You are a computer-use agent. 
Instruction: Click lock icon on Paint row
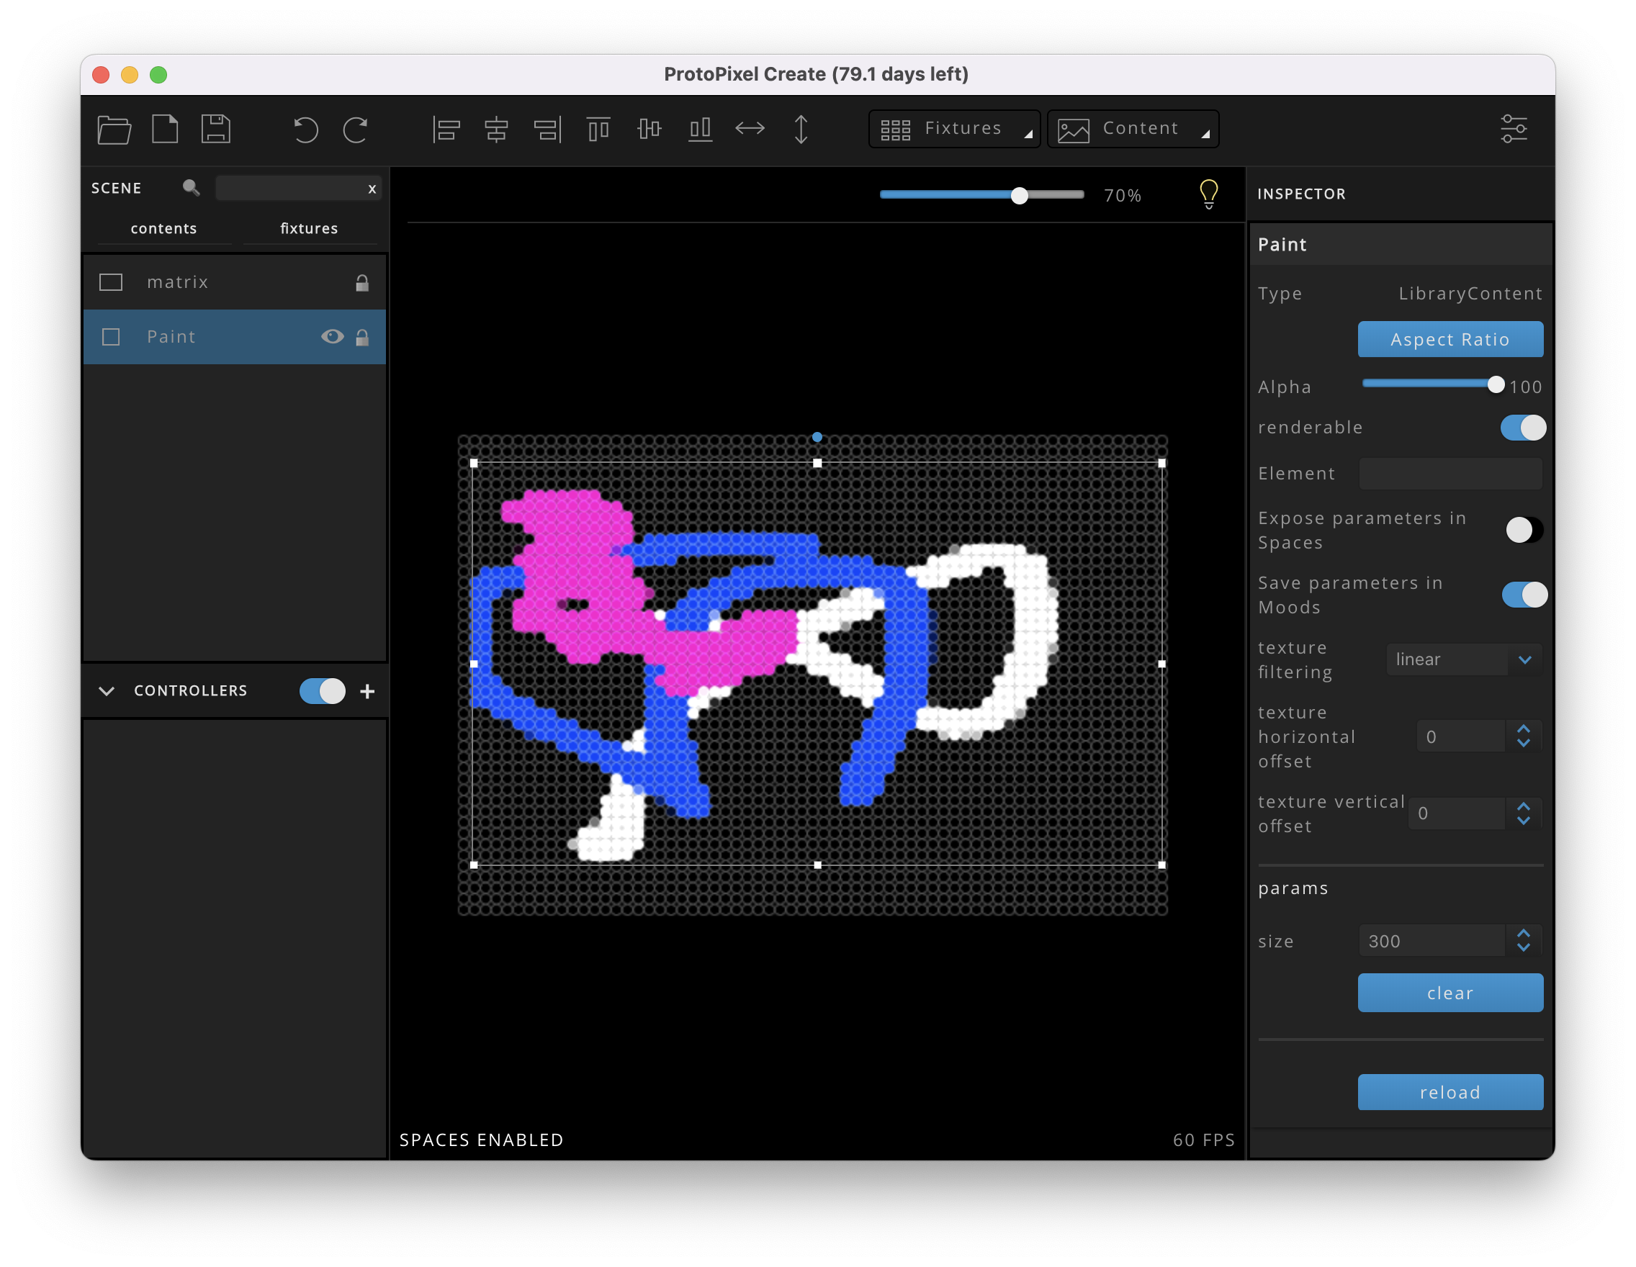[361, 337]
